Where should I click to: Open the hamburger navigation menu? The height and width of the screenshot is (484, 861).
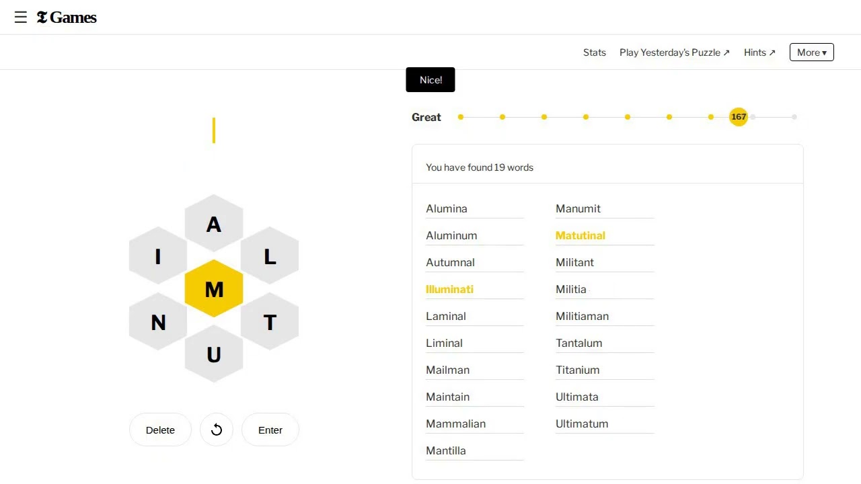point(21,17)
